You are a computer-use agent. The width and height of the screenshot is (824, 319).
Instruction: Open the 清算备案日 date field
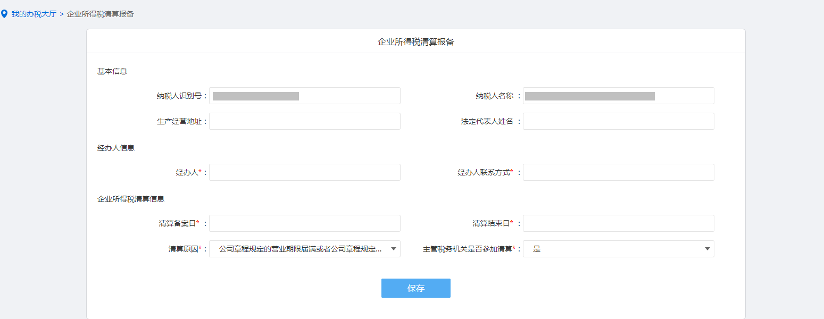point(304,223)
